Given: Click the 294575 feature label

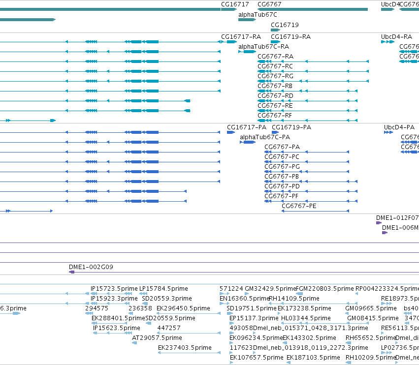Looking at the screenshot, I should pos(97,308).
